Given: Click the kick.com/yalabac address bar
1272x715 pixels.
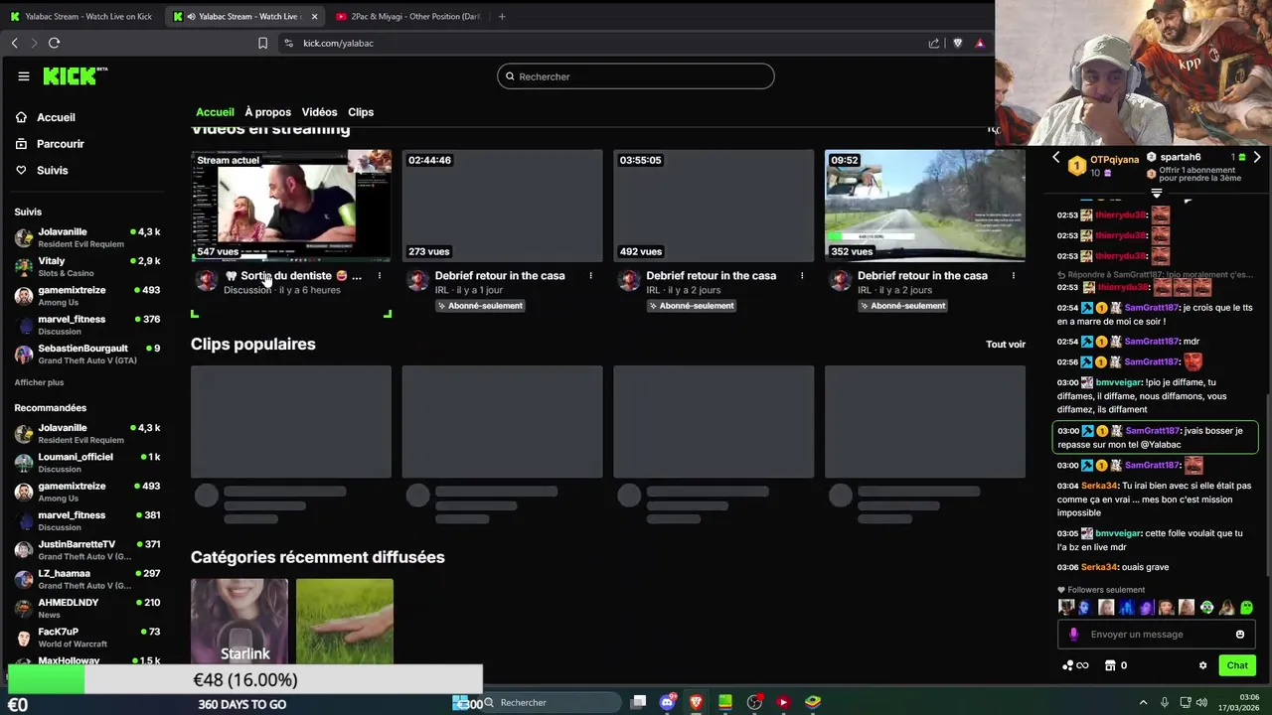Looking at the screenshot, I should (338, 43).
